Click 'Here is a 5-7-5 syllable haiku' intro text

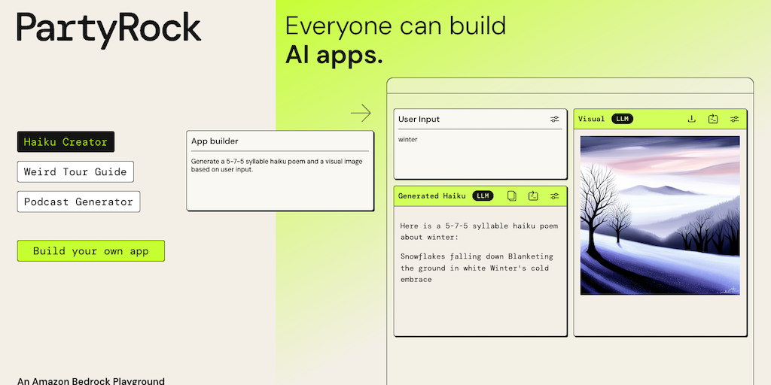click(x=479, y=232)
